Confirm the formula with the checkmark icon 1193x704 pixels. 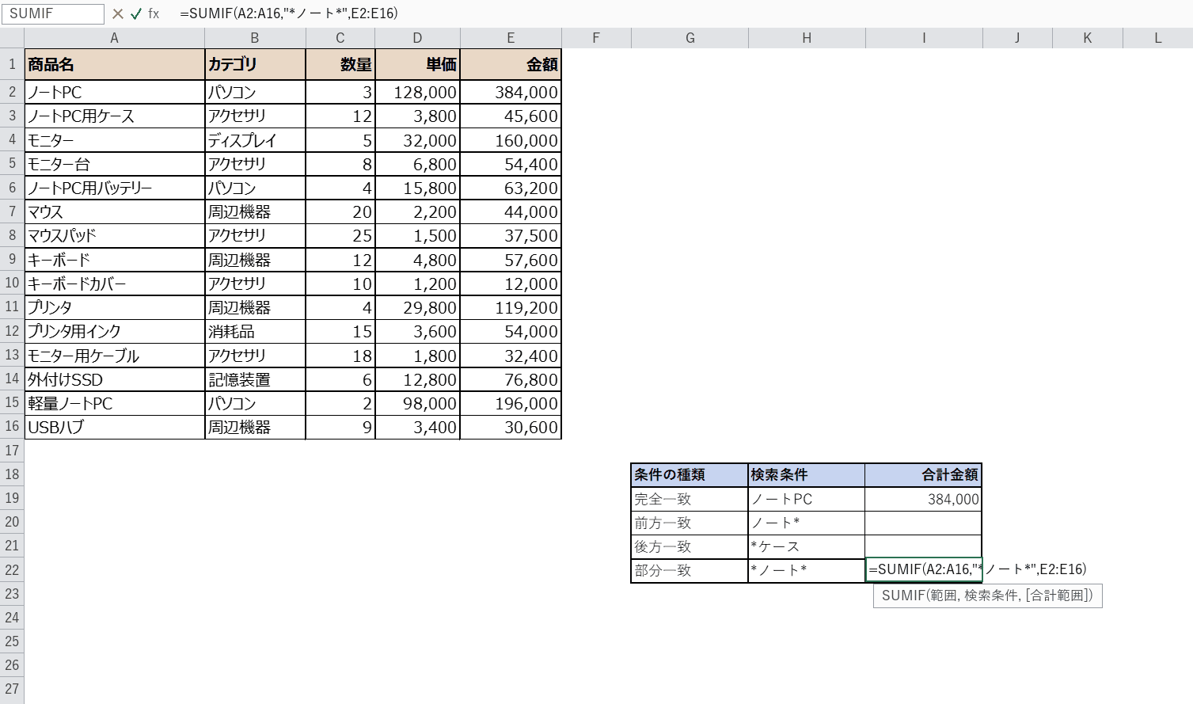pyautogui.click(x=136, y=13)
